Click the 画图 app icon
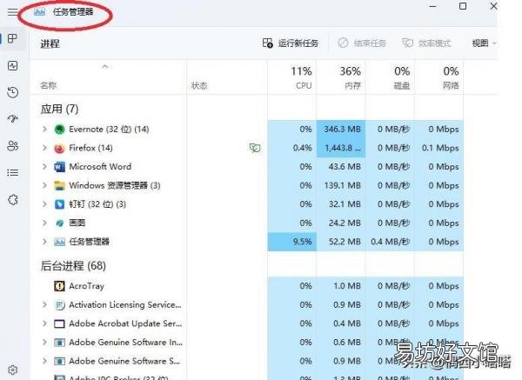522x380 pixels. pyautogui.click(x=59, y=223)
